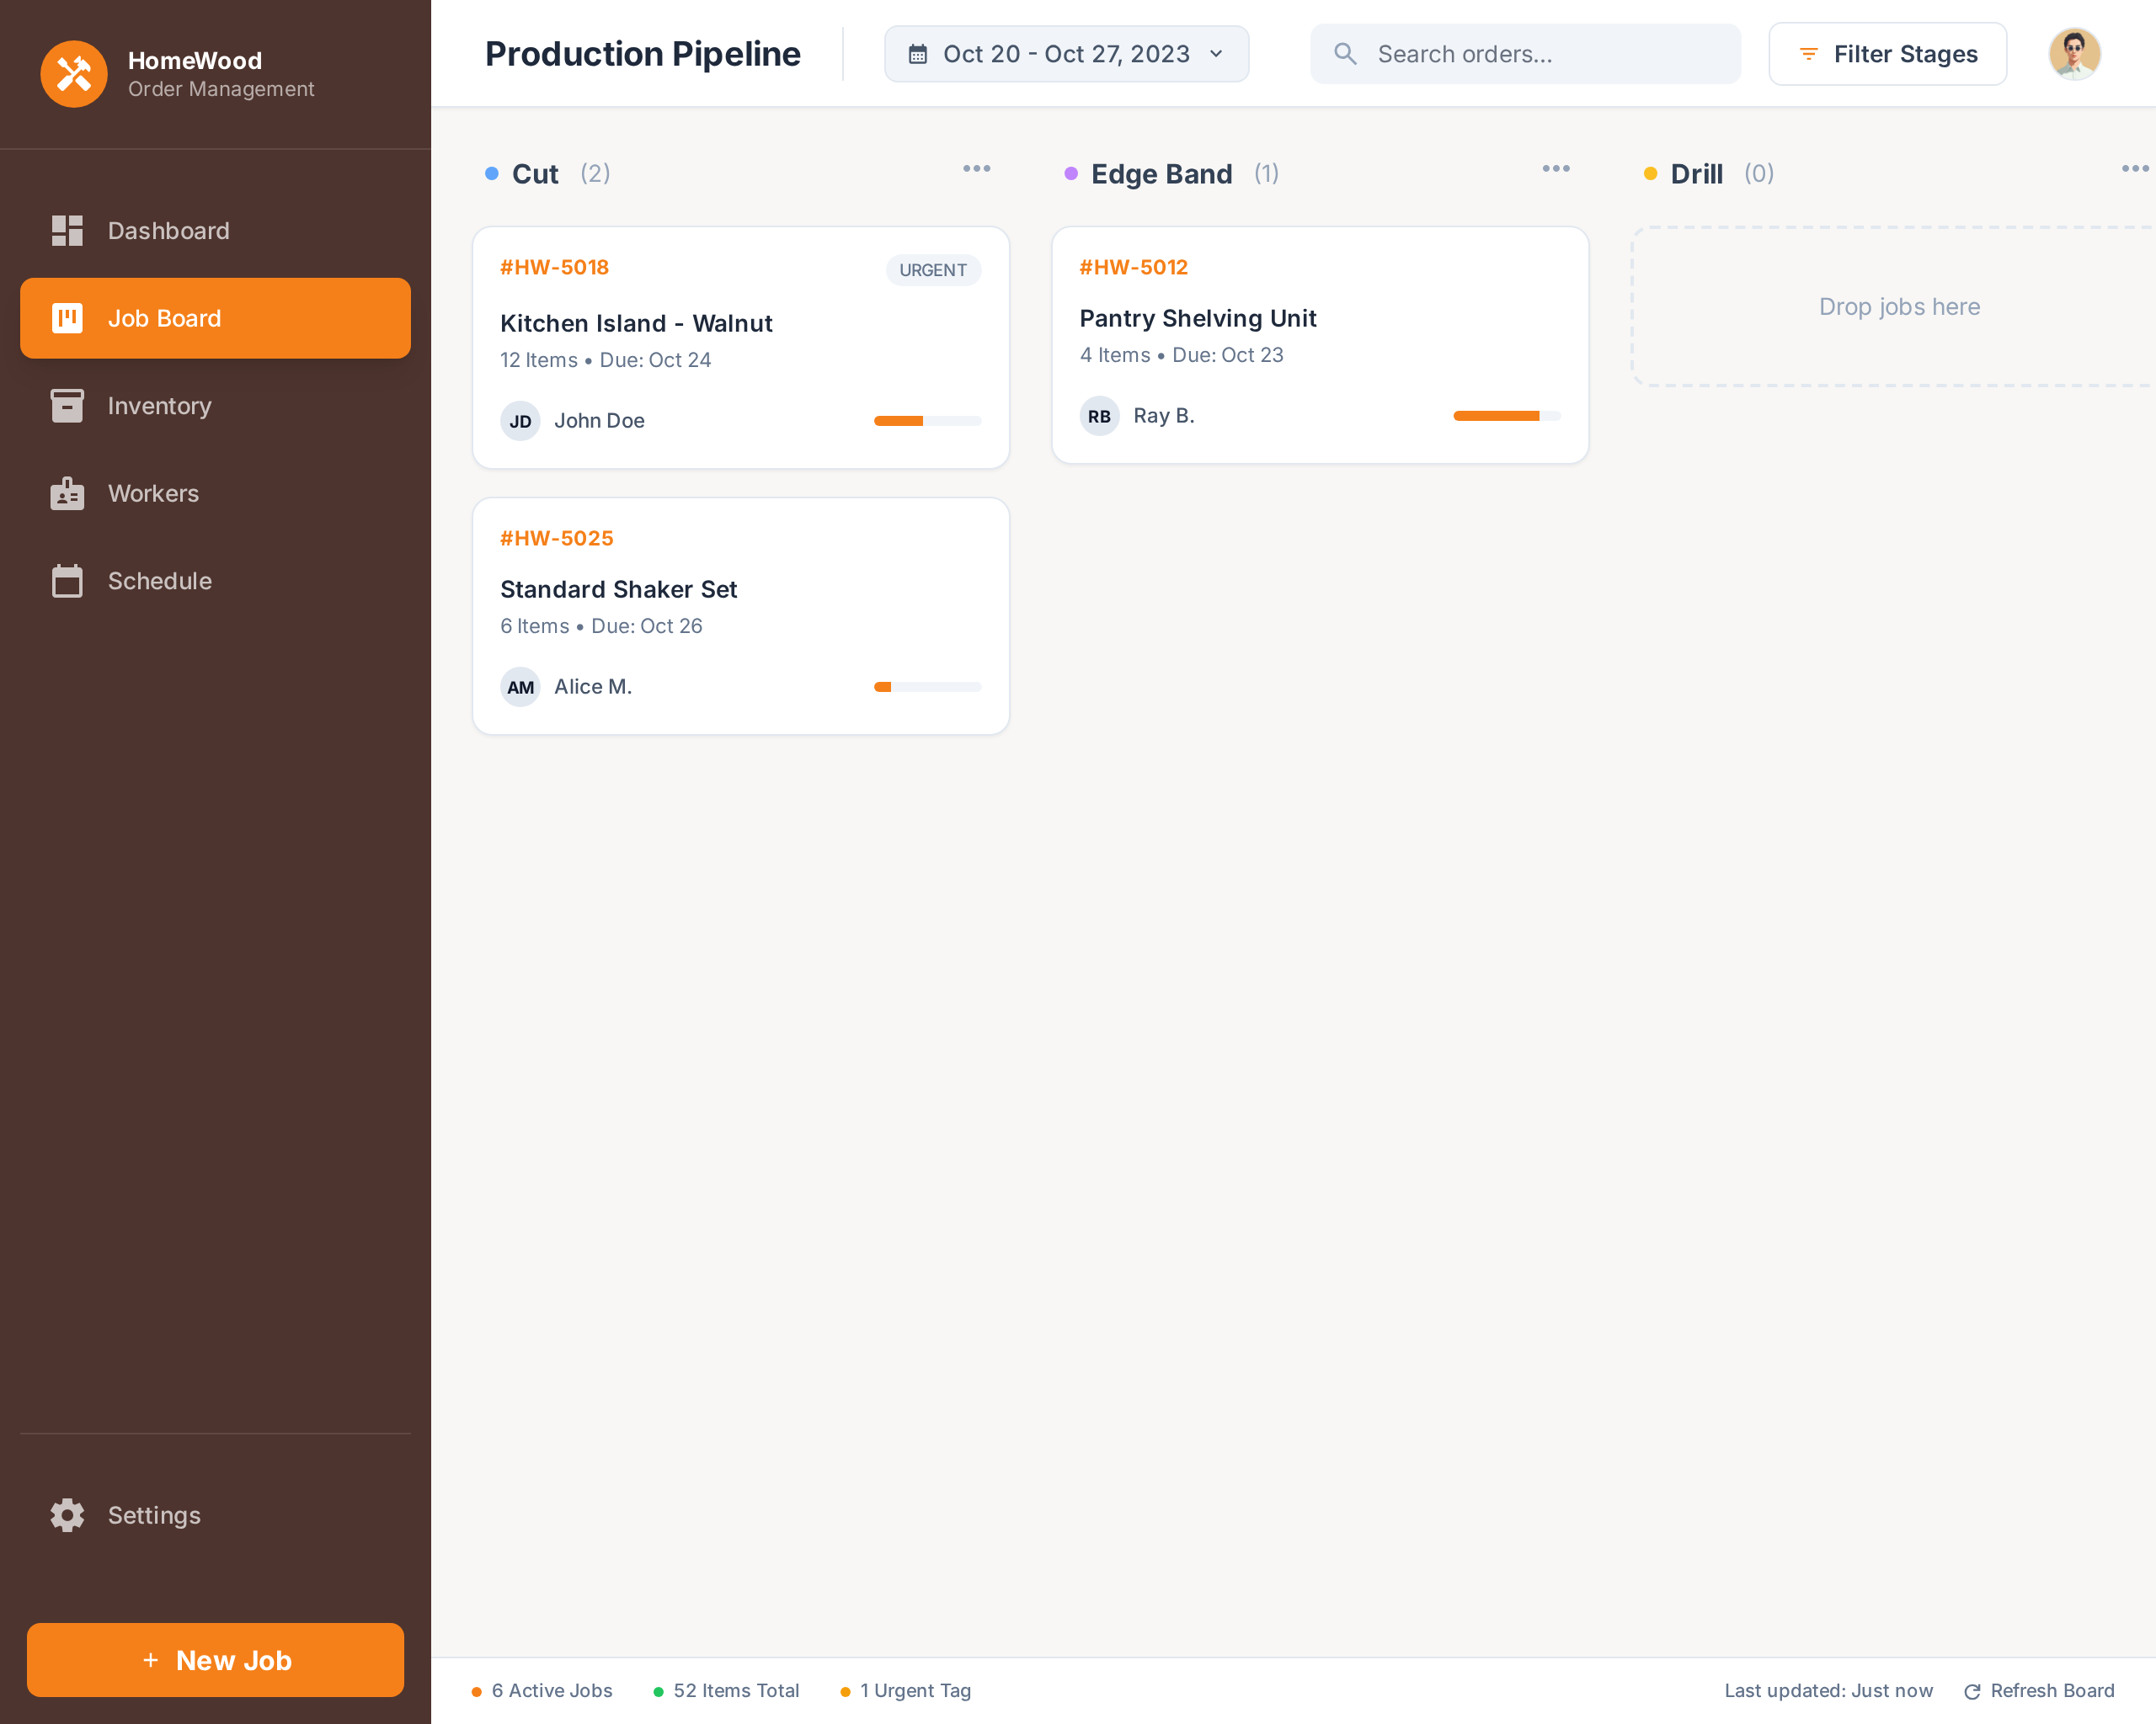Select the Job Board sidebar item
Viewport: 2156px width, 1724px height.
[x=215, y=318]
